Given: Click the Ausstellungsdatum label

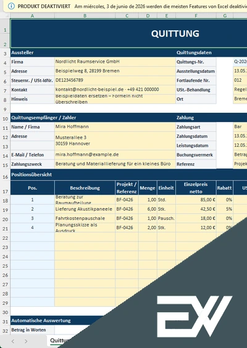Looking at the screenshot, I should coord(196,71).
